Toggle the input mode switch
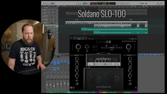Screen dimensions: 167x94 [x=94, y=46]
